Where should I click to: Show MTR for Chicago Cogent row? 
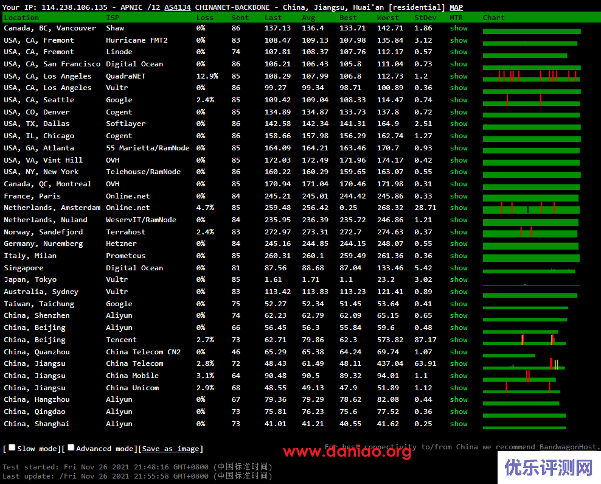[x=459, y=136]
